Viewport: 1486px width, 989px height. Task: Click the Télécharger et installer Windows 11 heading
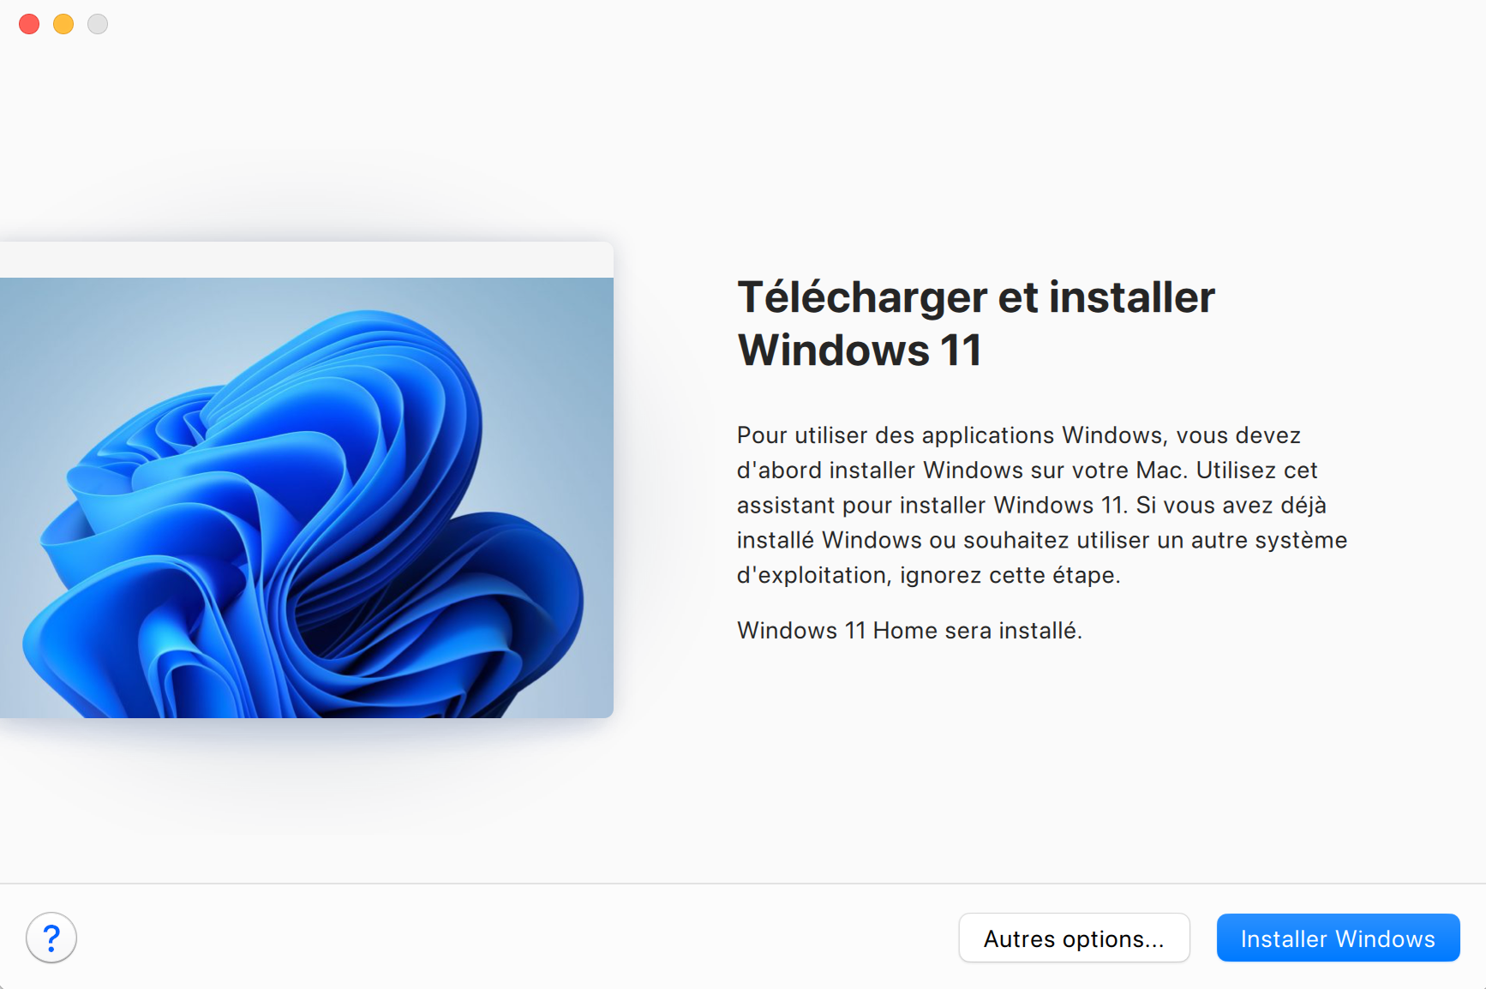[975, 323]
